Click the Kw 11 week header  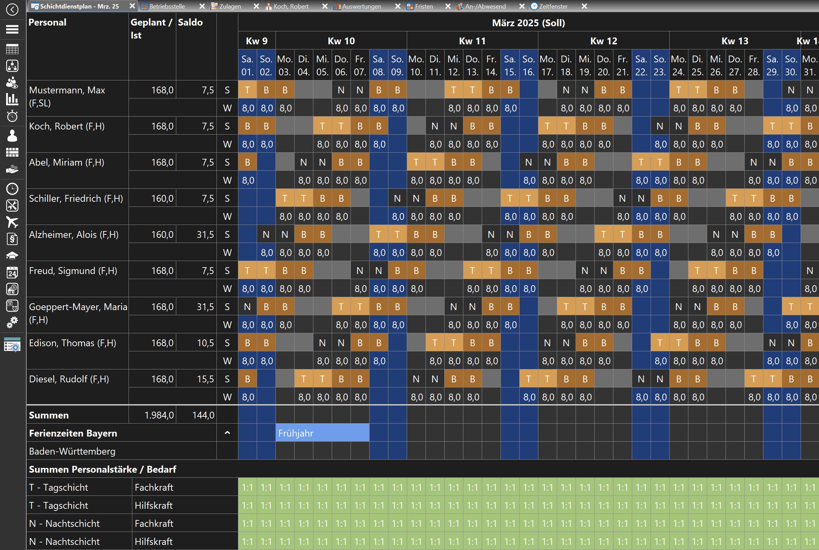tap(472, 41)
